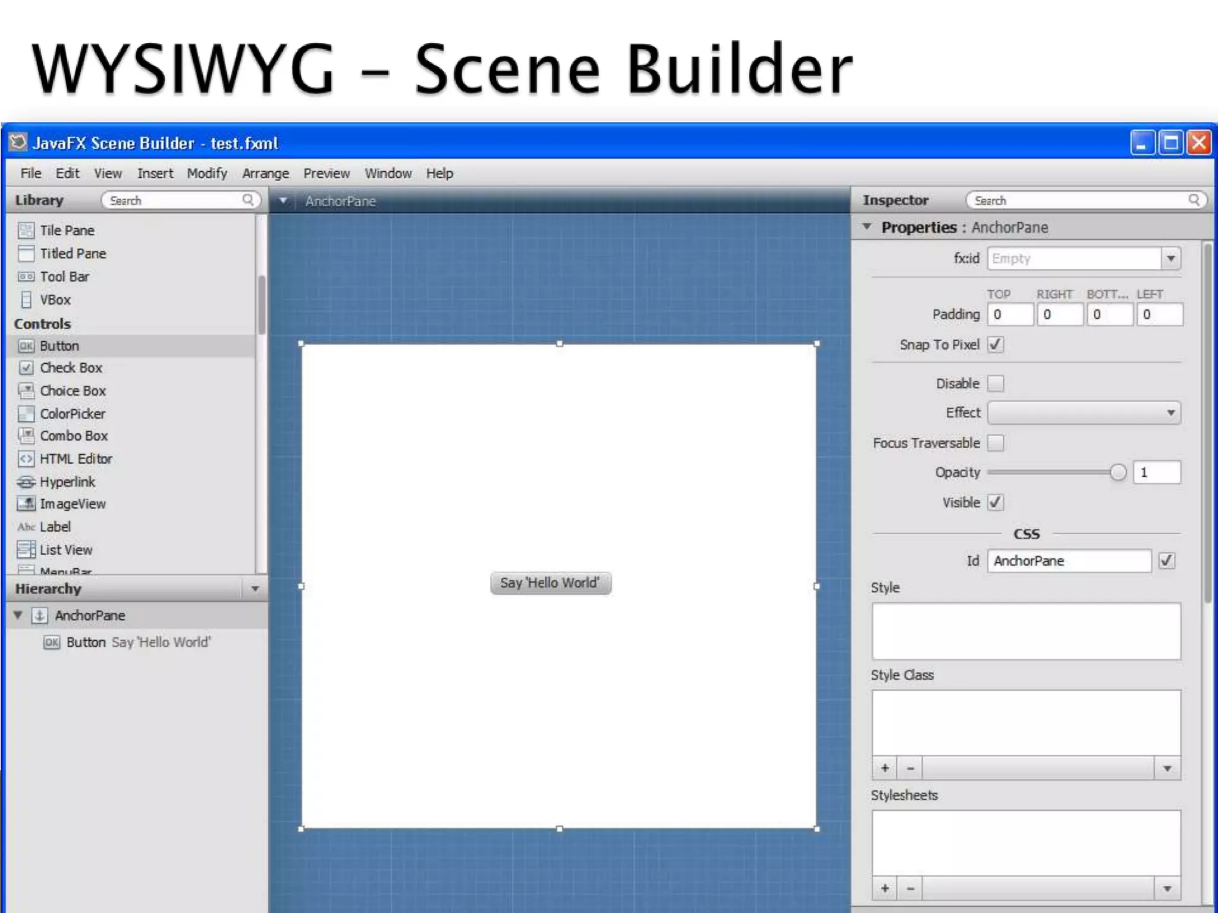Pick the ColorPicker control icon

(x=26, y=414)
